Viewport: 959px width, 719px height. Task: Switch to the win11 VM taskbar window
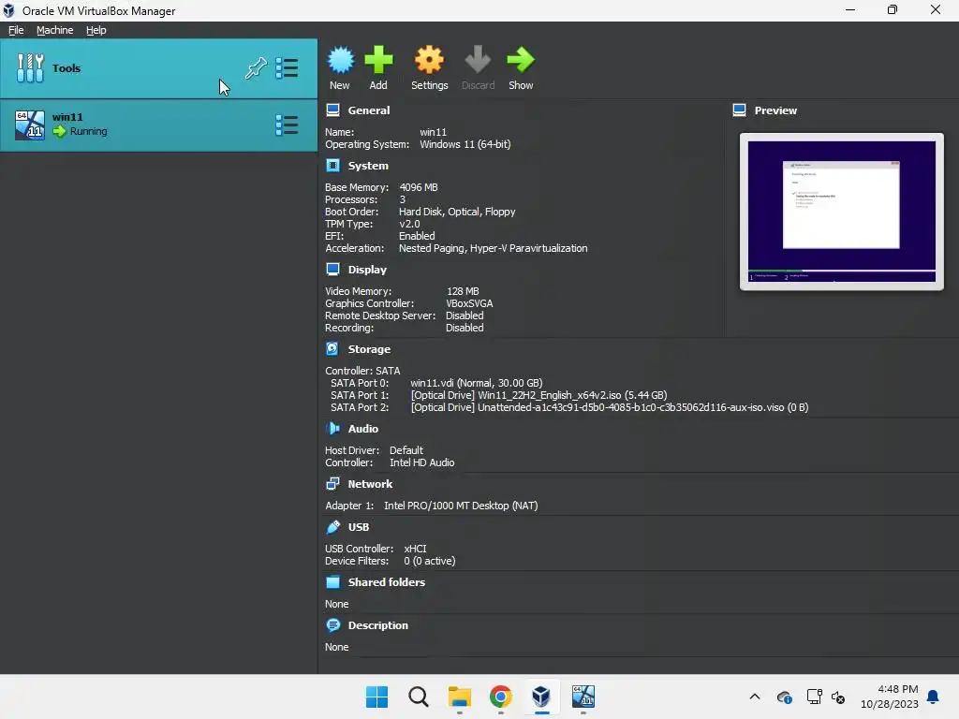tap(583, 697)
